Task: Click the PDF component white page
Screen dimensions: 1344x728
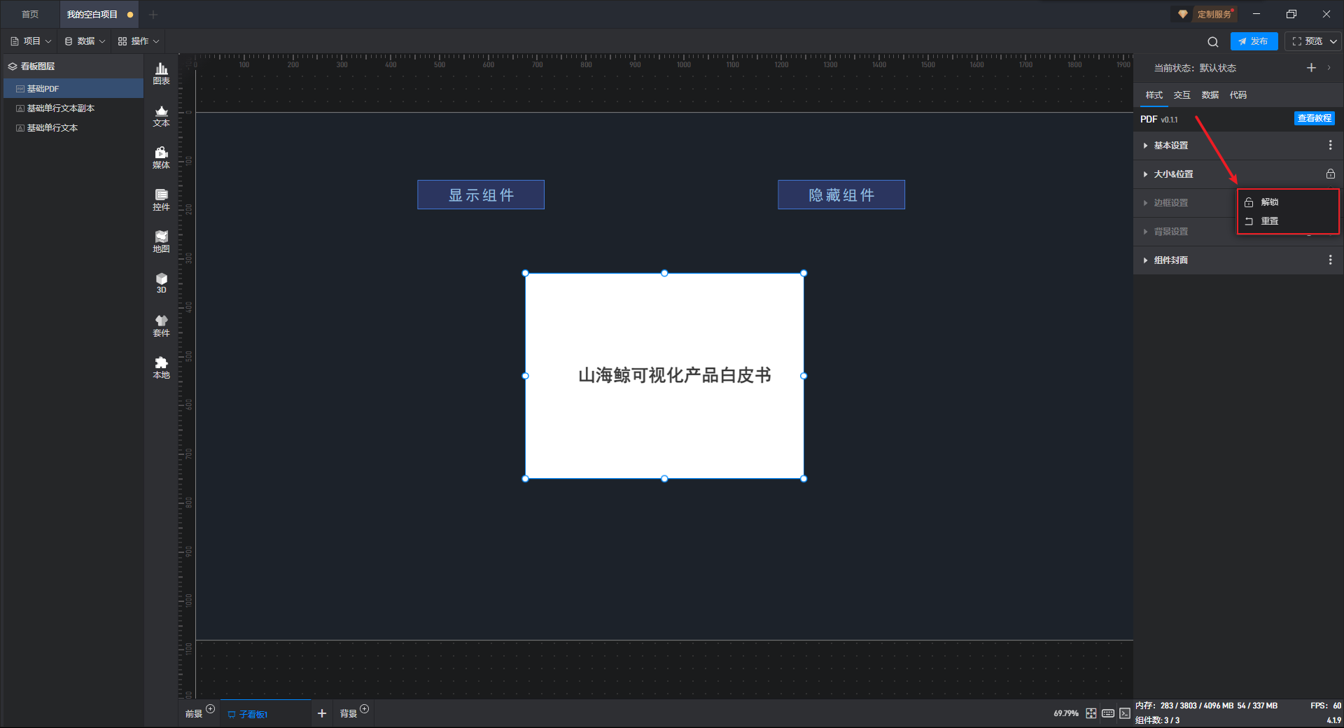Action: [664, 376]
